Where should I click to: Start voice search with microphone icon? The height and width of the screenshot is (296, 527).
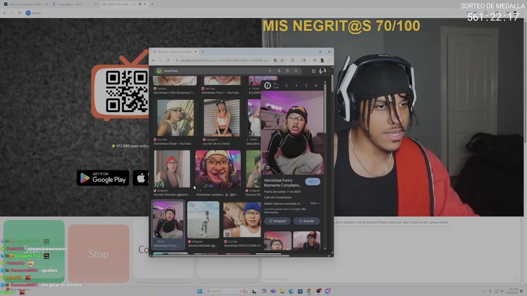(279, 71)
